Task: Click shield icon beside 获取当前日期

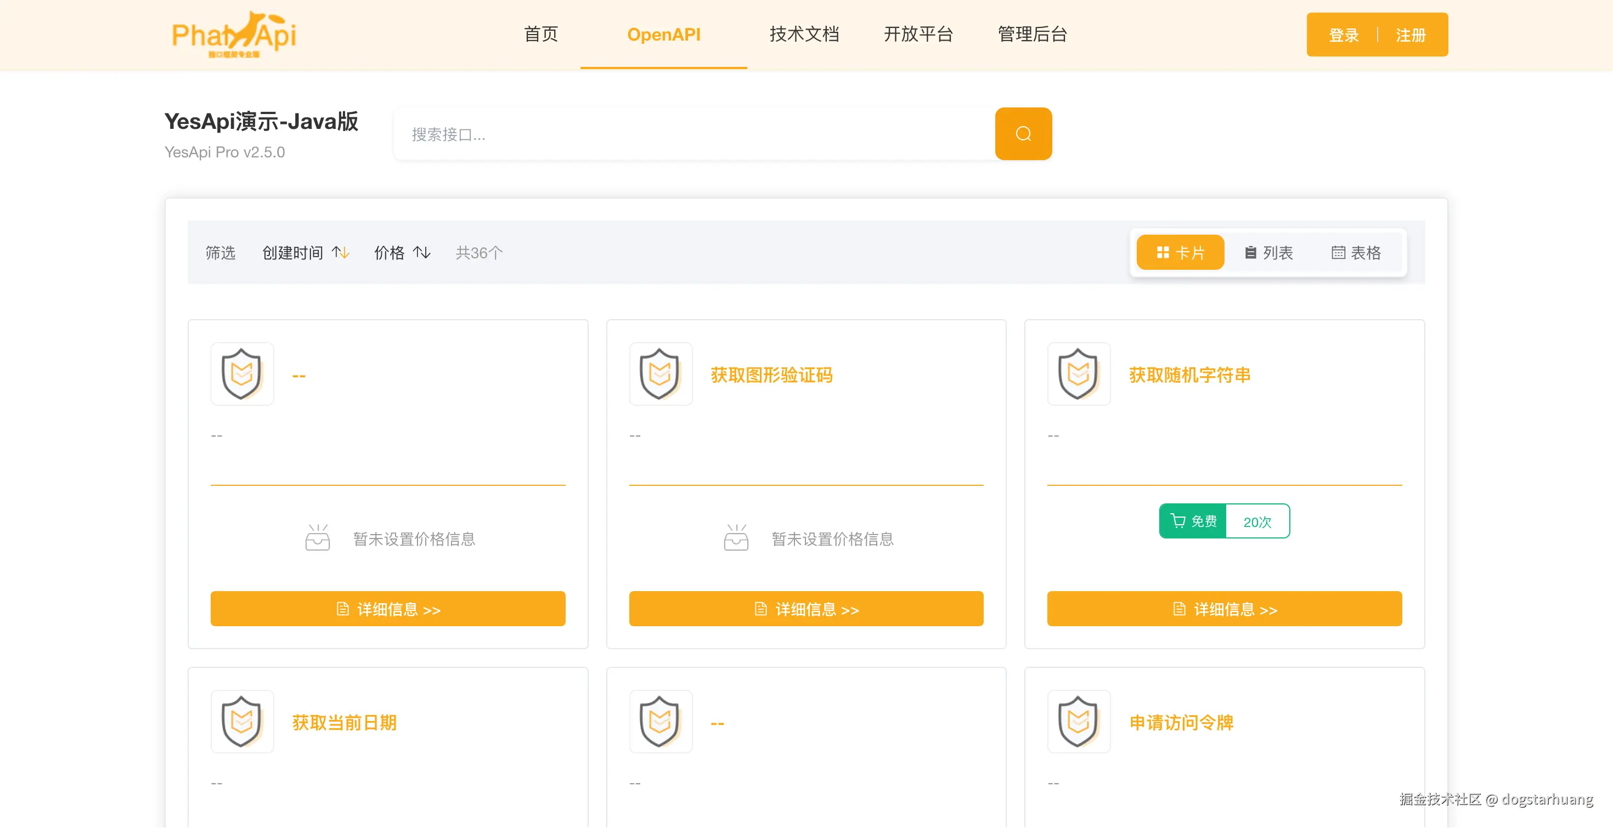Action: tap(242, 722)
